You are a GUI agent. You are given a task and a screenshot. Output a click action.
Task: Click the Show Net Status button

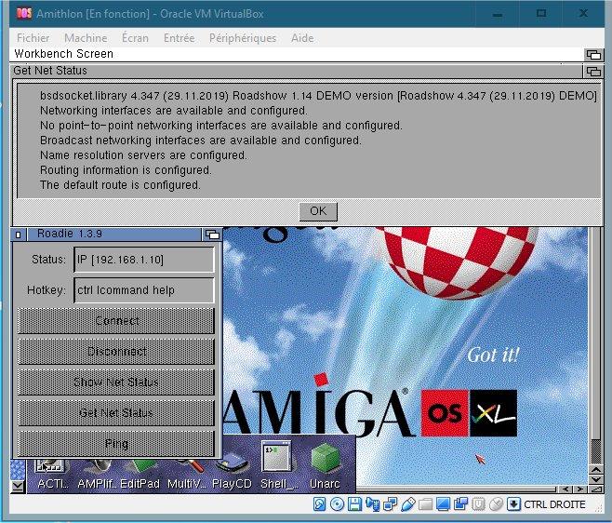[116, 382]
